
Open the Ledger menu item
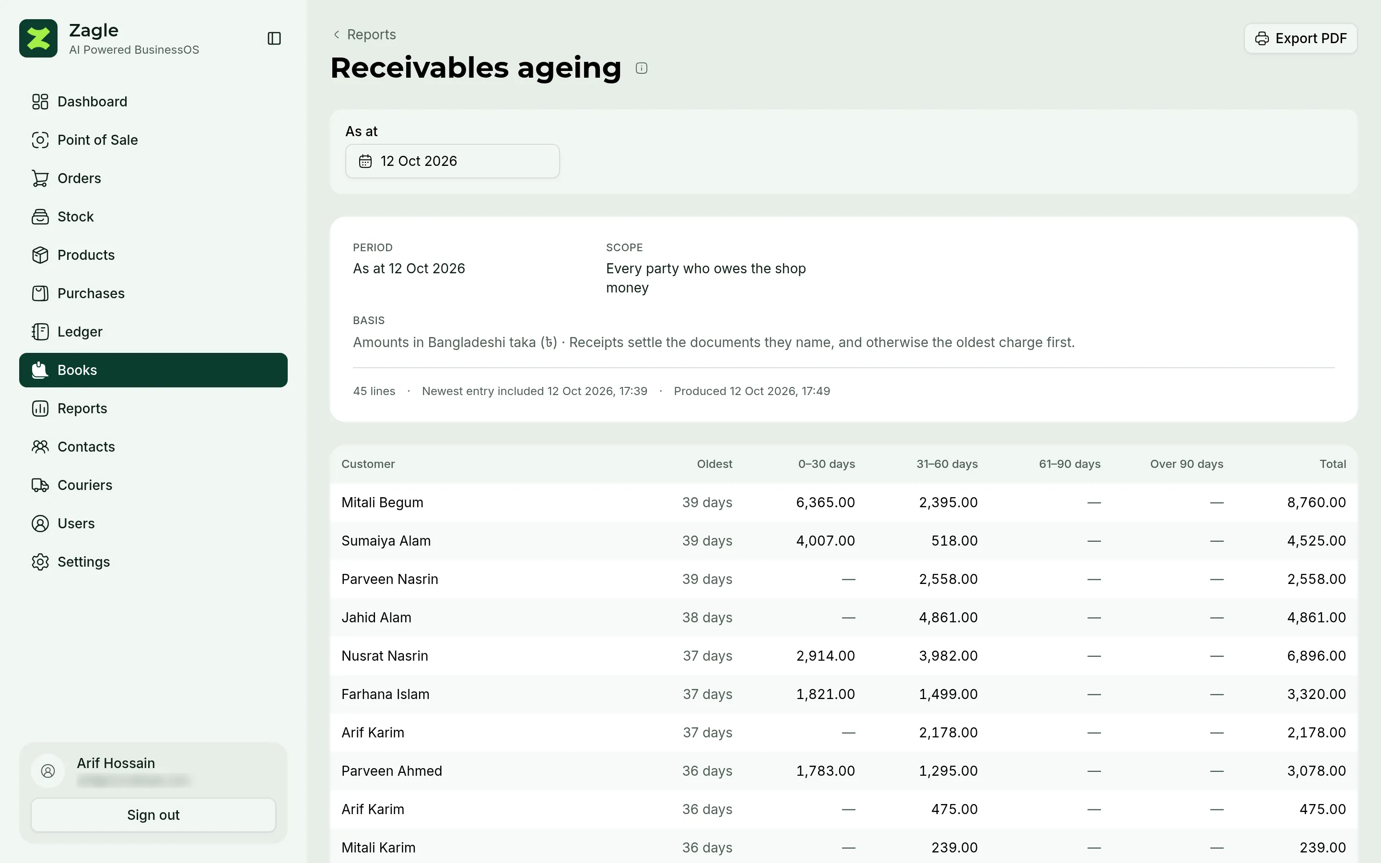click(x=153, y=332)
